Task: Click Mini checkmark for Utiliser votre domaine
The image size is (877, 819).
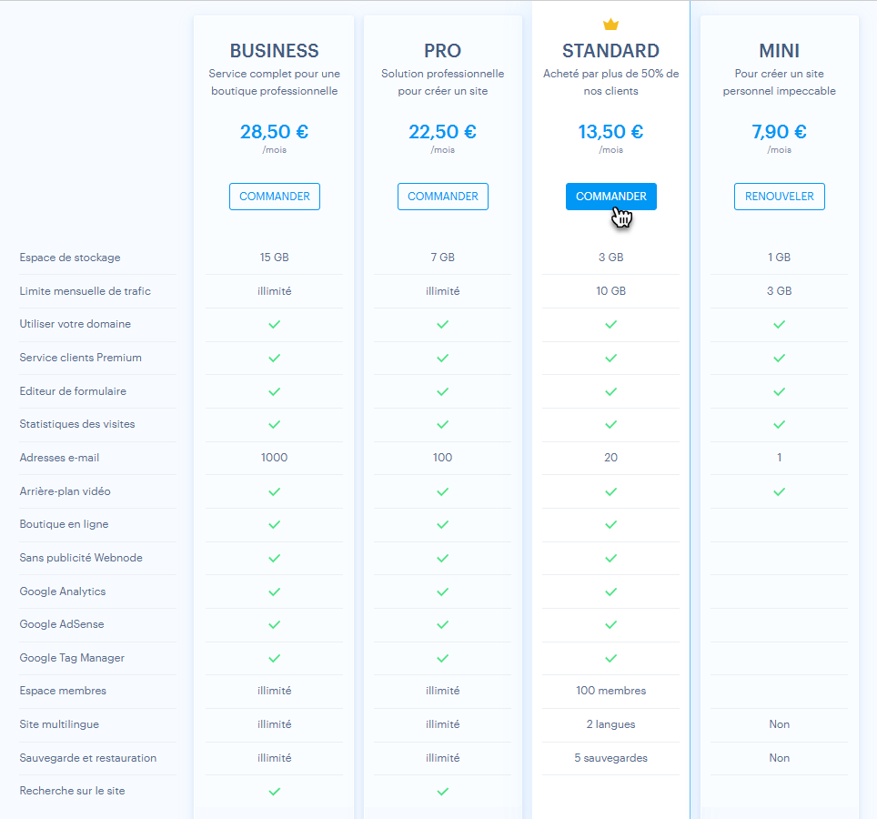Action: point(779,324)
